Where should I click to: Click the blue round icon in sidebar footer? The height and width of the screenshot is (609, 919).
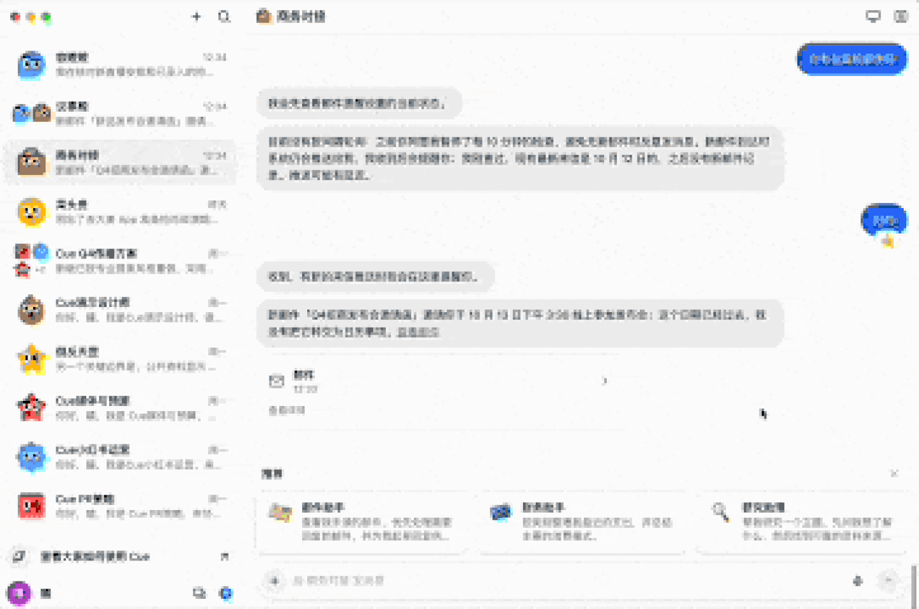[x=225, y=593]
